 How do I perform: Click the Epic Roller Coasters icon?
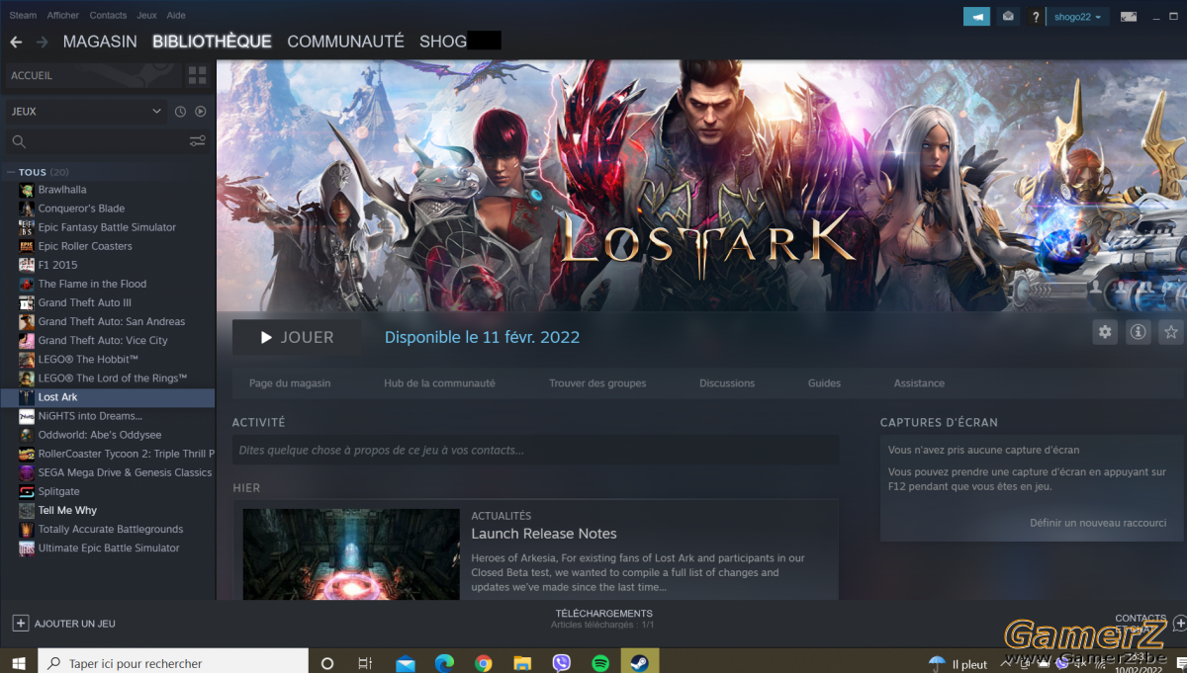(x=27, y=246)
